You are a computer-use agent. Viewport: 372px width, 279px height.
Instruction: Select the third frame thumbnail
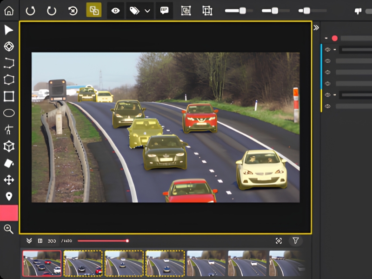[124, 263]
